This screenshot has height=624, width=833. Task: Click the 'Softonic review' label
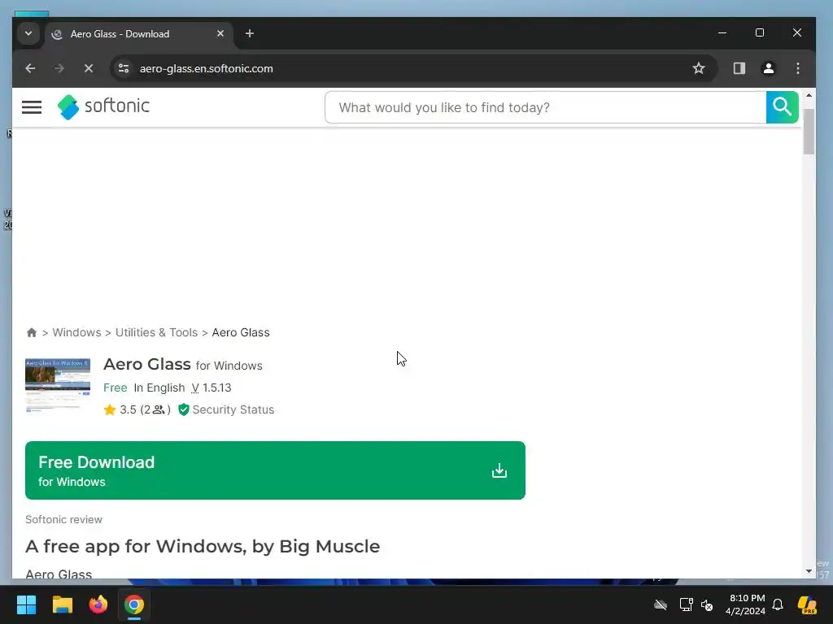click(63, 519)
